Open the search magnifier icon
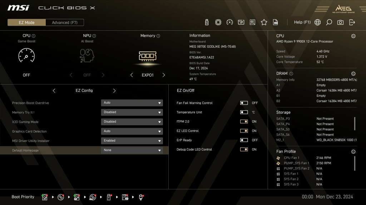This screenshot has width=366, height=205. coord(329,22)
